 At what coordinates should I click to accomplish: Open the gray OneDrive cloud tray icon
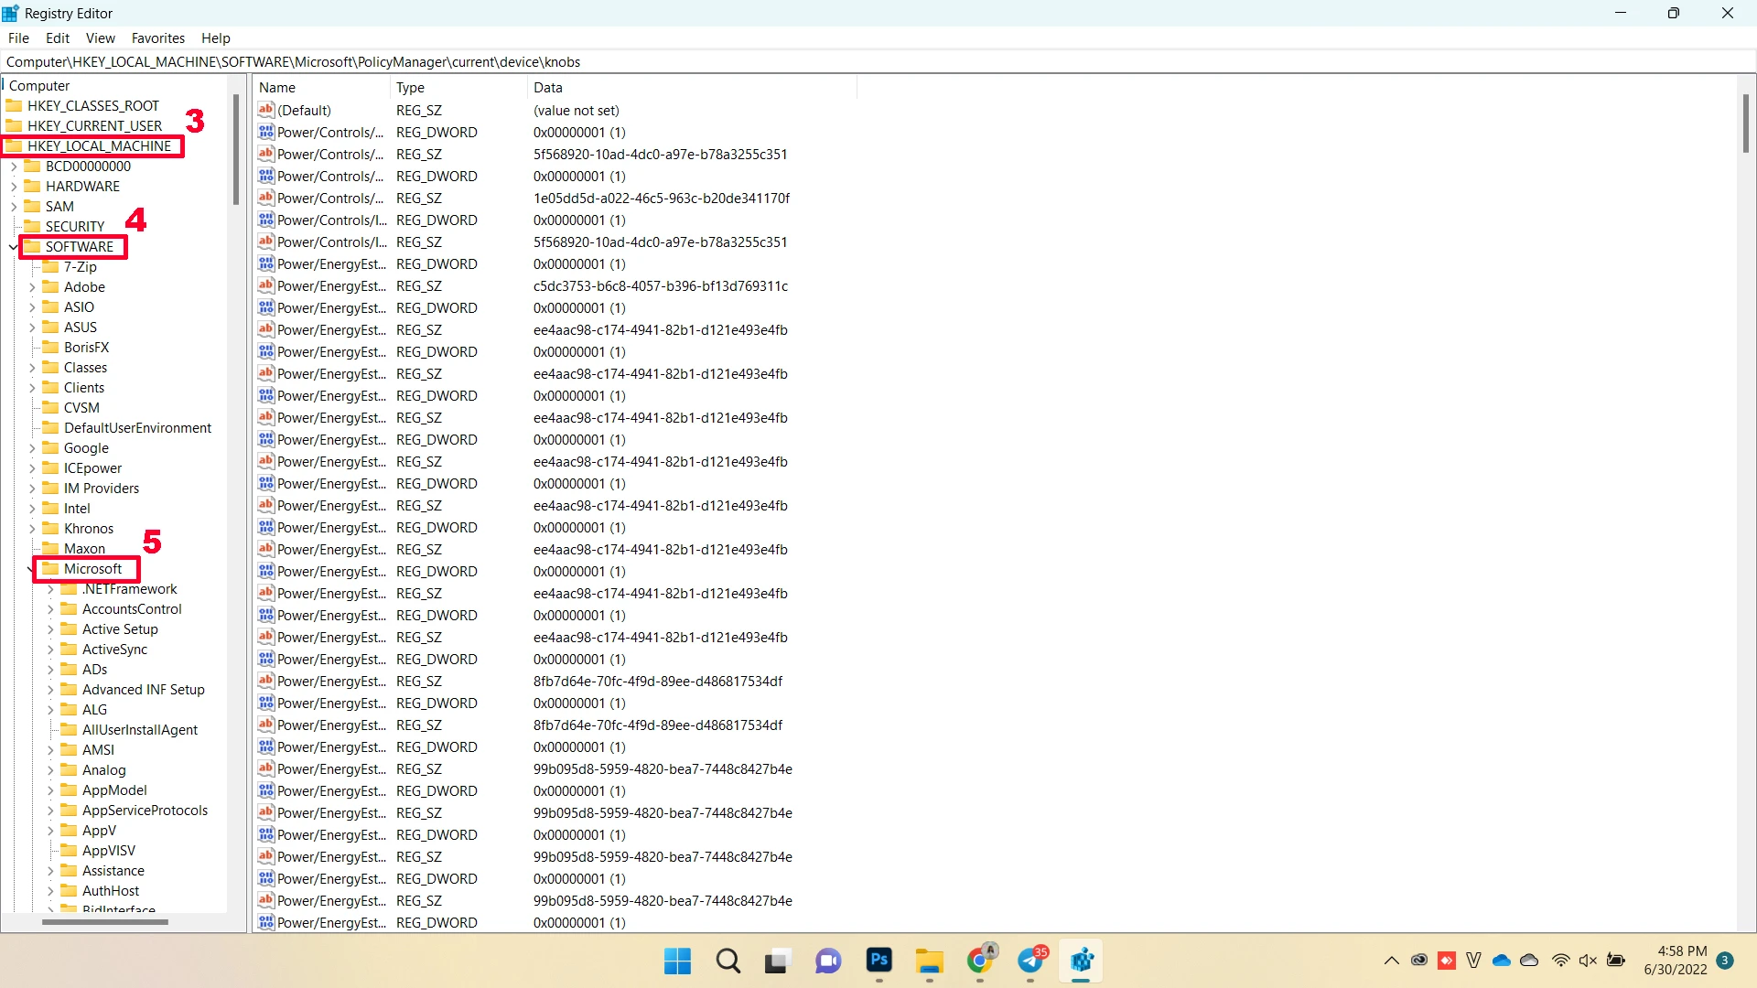tap(1529, 961)
